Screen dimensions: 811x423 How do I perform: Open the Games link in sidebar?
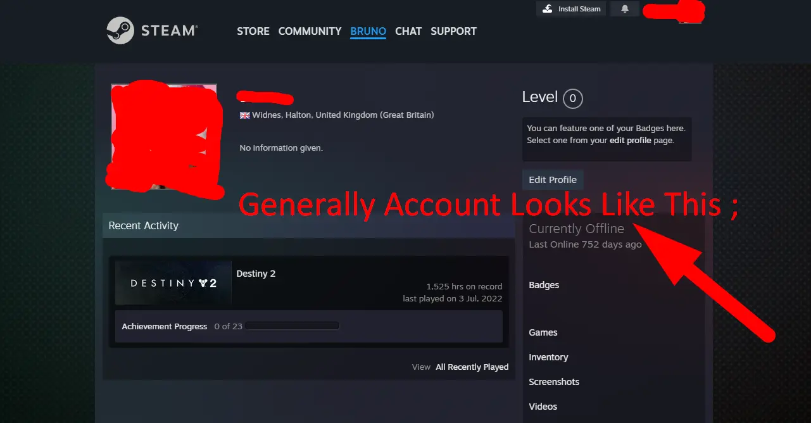[x=543, y=332]
